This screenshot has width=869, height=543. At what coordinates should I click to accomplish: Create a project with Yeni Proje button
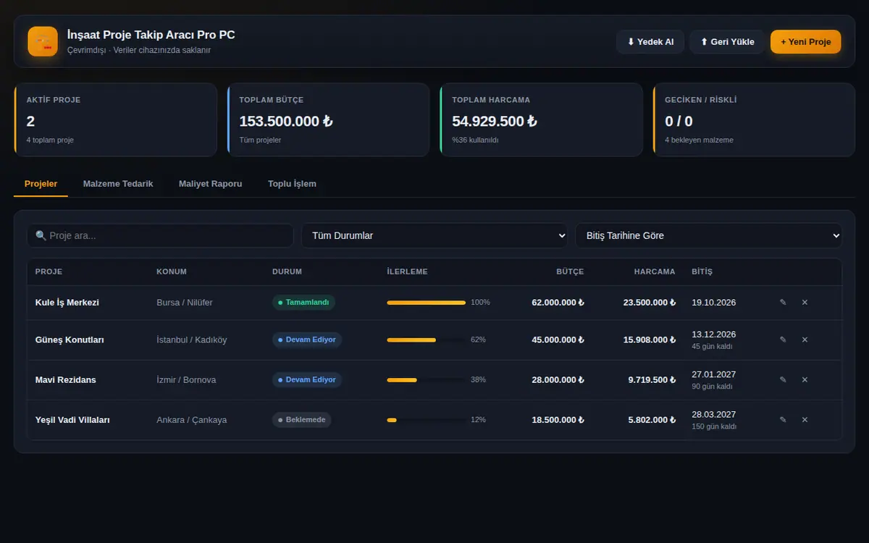(805, 42)
